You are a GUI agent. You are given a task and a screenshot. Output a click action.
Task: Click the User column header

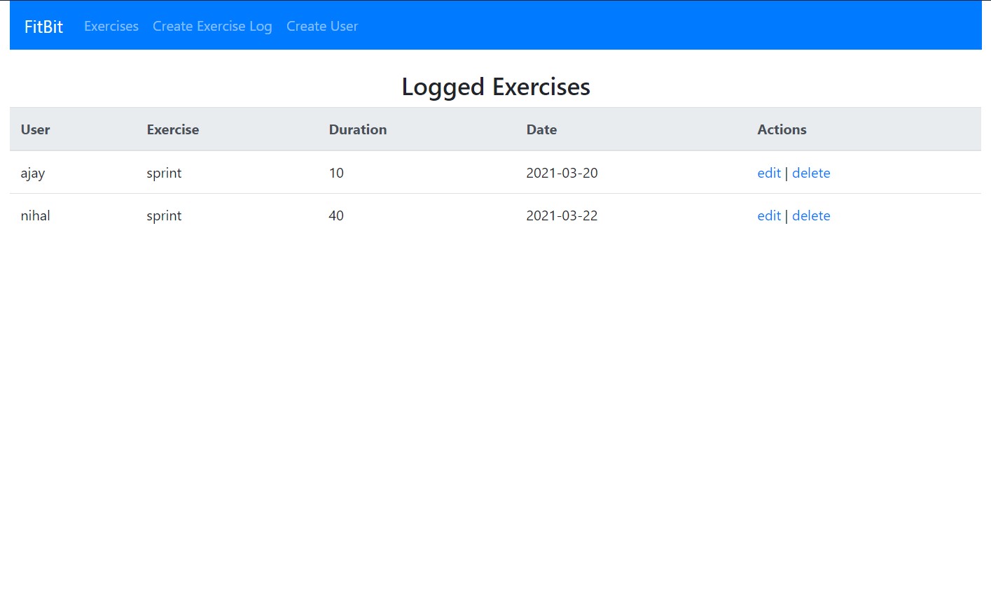34,129
